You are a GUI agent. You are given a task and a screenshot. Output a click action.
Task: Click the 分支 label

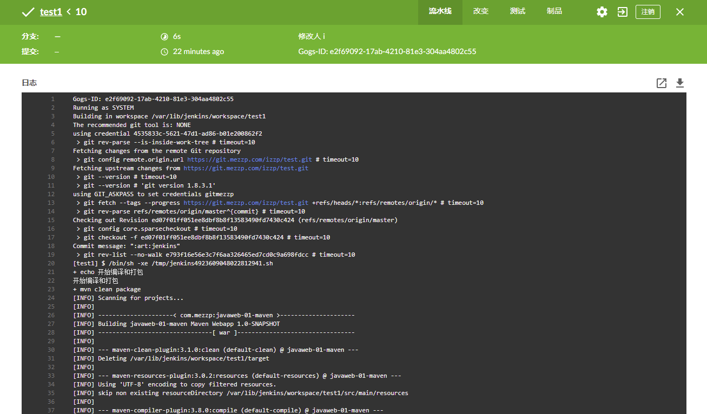pyautogui.click(x=30, y=37)
